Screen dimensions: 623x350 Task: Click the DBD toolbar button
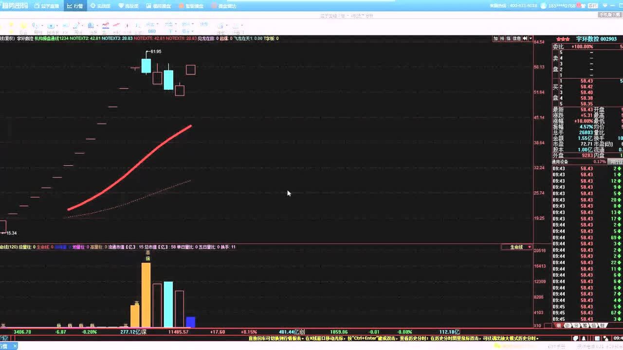pyautogui.click(x=152, y=31)
